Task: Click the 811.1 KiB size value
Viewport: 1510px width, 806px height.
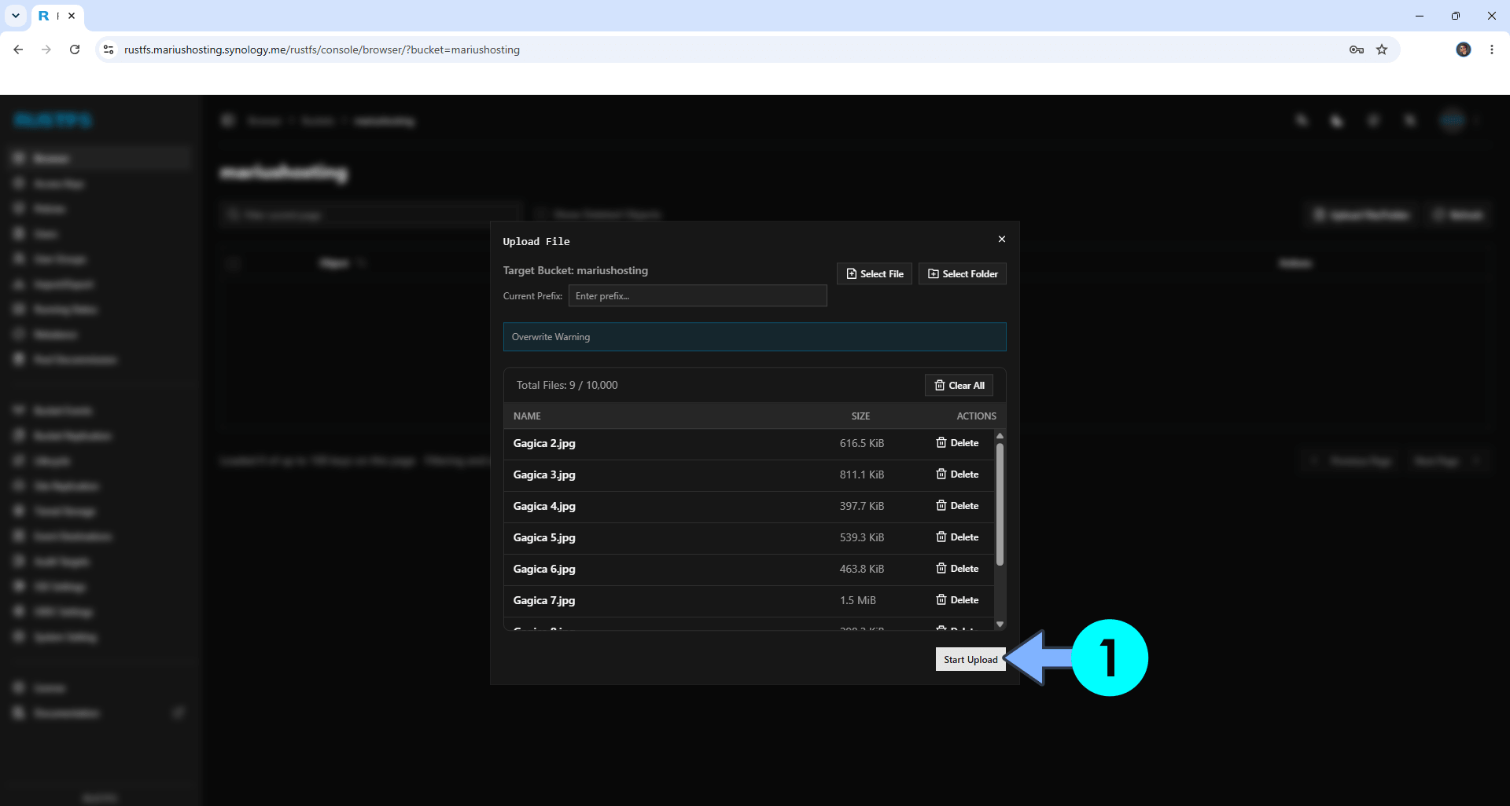Action: [861, 474]
